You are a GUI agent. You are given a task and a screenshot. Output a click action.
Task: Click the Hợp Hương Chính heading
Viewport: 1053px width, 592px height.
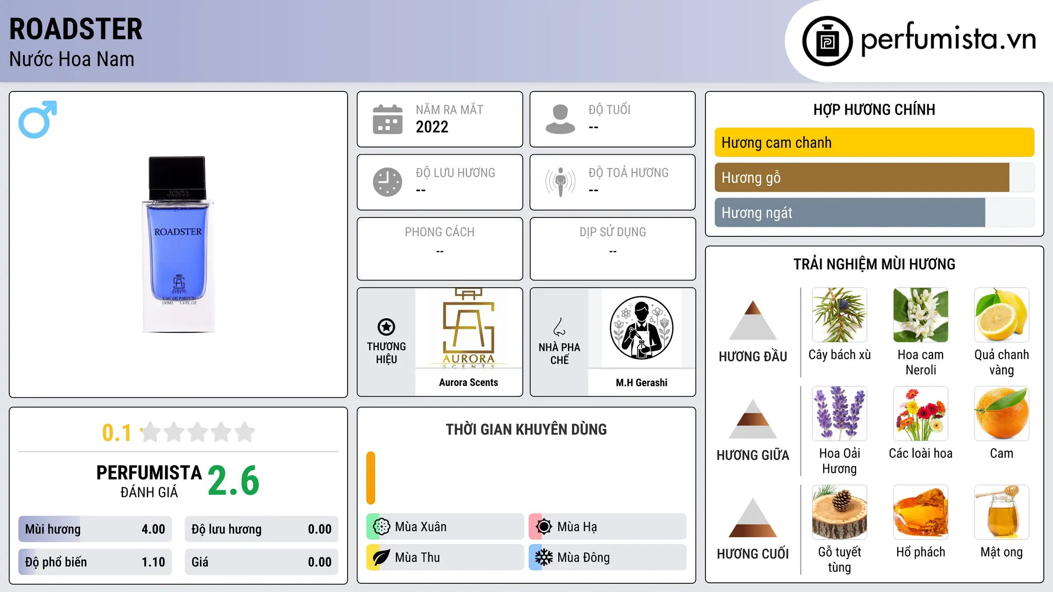[x=874, y=109]
